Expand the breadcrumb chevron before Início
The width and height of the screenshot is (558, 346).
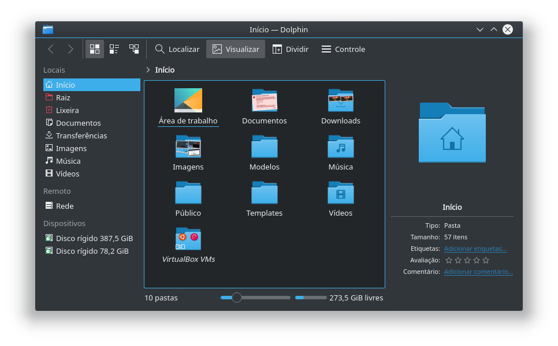(x=148, y=70)
